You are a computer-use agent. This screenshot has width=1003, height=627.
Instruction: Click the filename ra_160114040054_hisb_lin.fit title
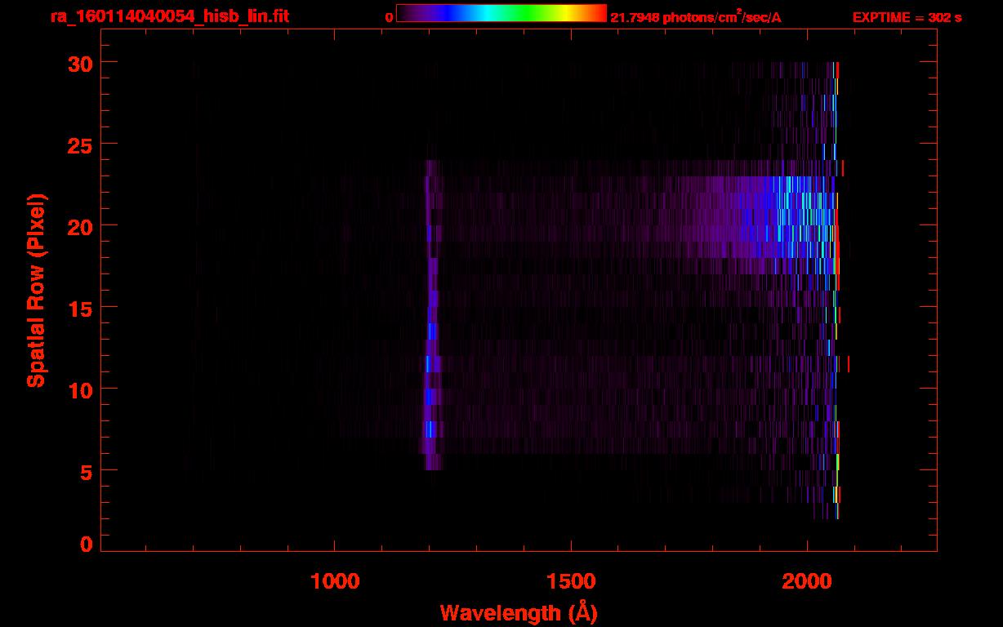[x=169, y=16]
